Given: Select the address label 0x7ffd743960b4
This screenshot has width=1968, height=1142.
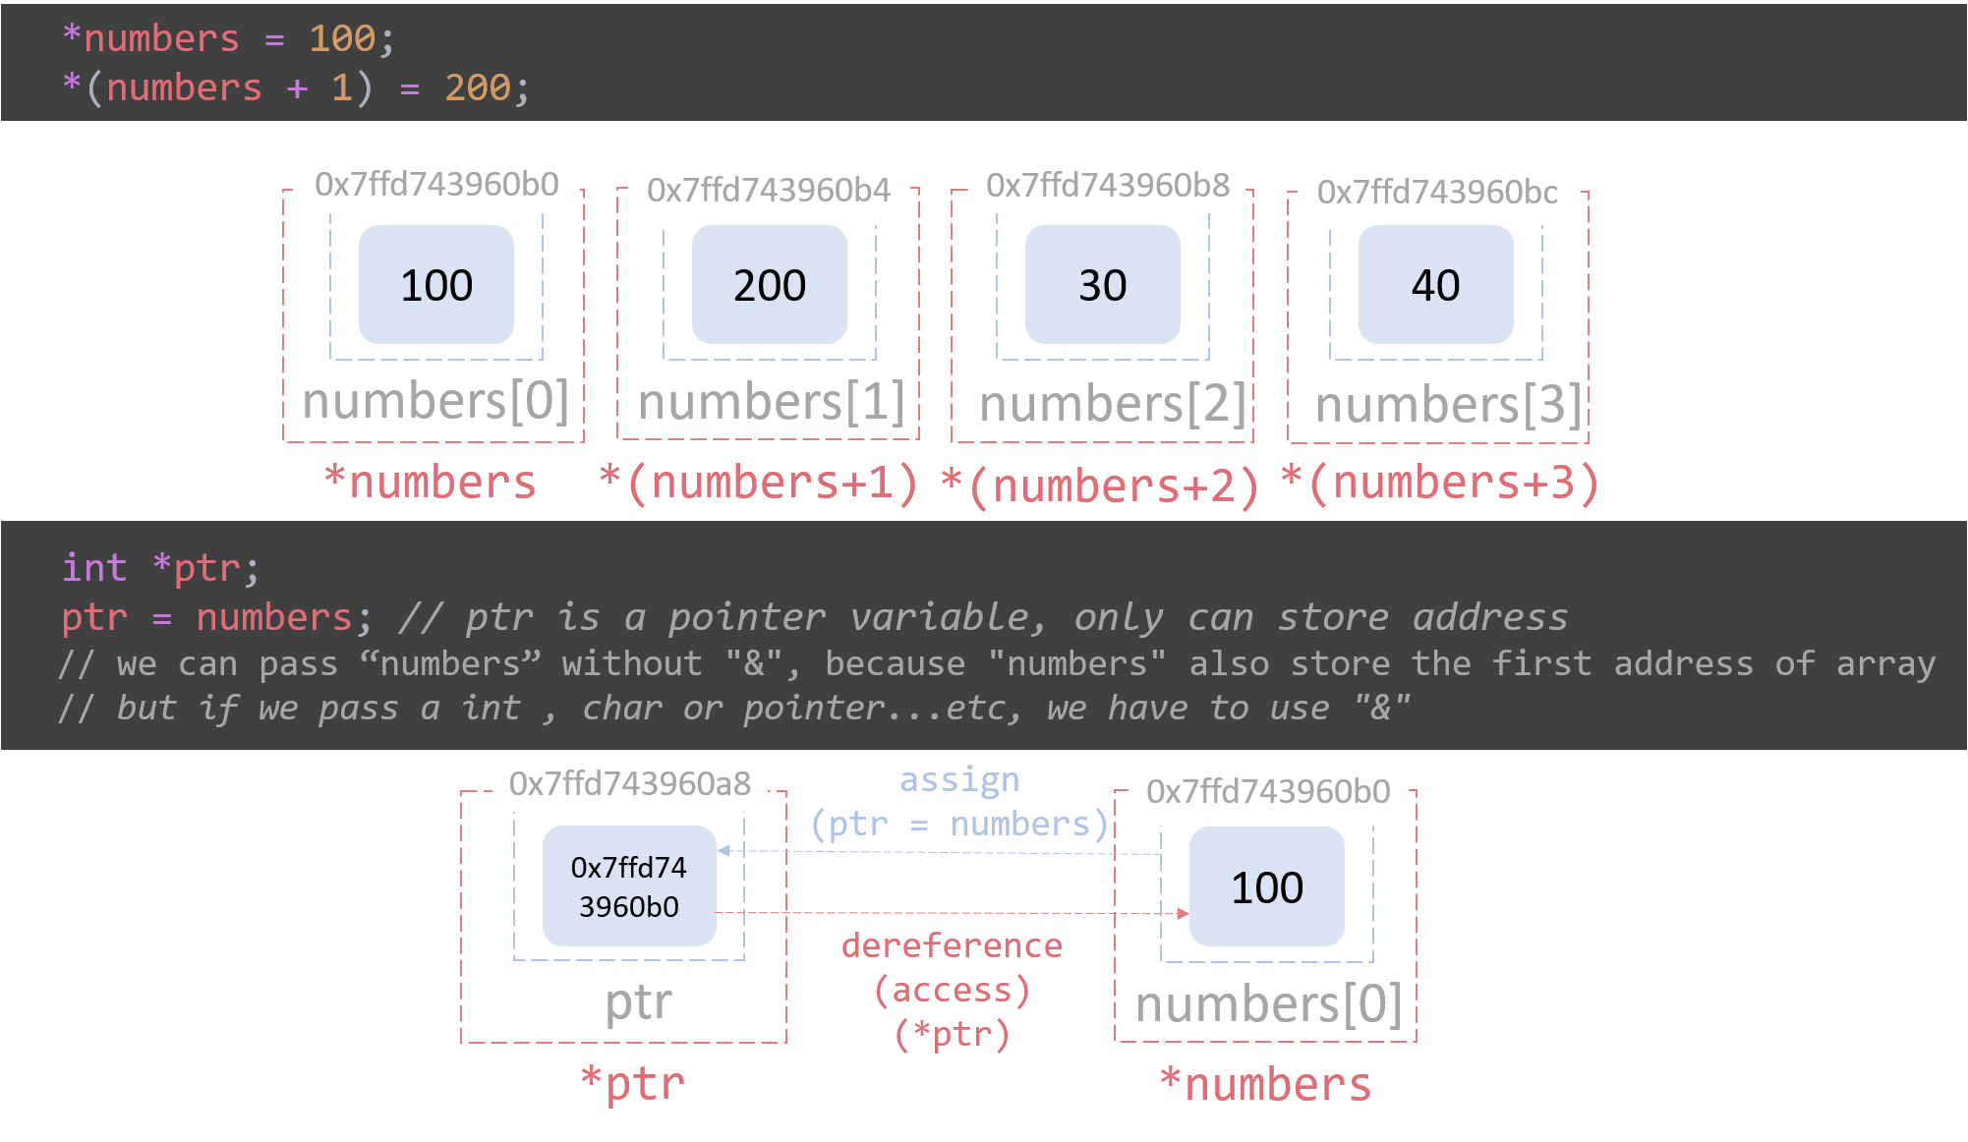Looking at the screenshot, I should point(768,190).
